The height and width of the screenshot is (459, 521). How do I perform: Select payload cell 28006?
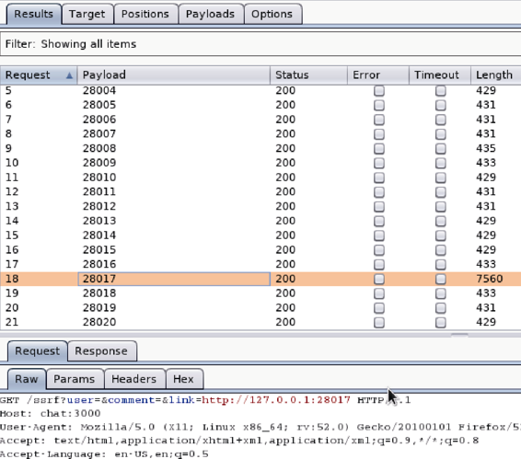pyautogui.click(x=174, y=120)
